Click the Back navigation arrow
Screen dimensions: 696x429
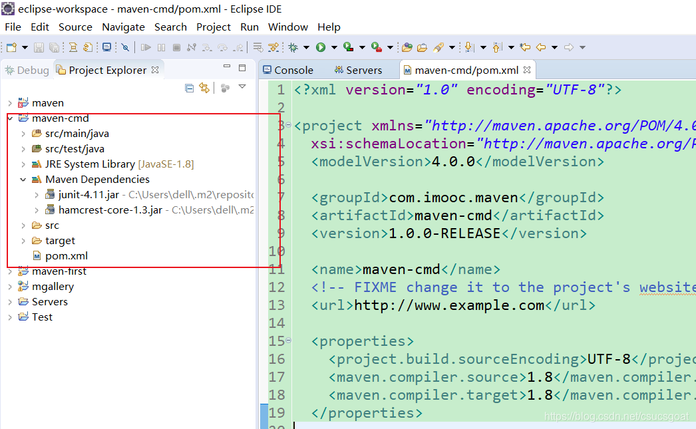(x=541, y=47)
